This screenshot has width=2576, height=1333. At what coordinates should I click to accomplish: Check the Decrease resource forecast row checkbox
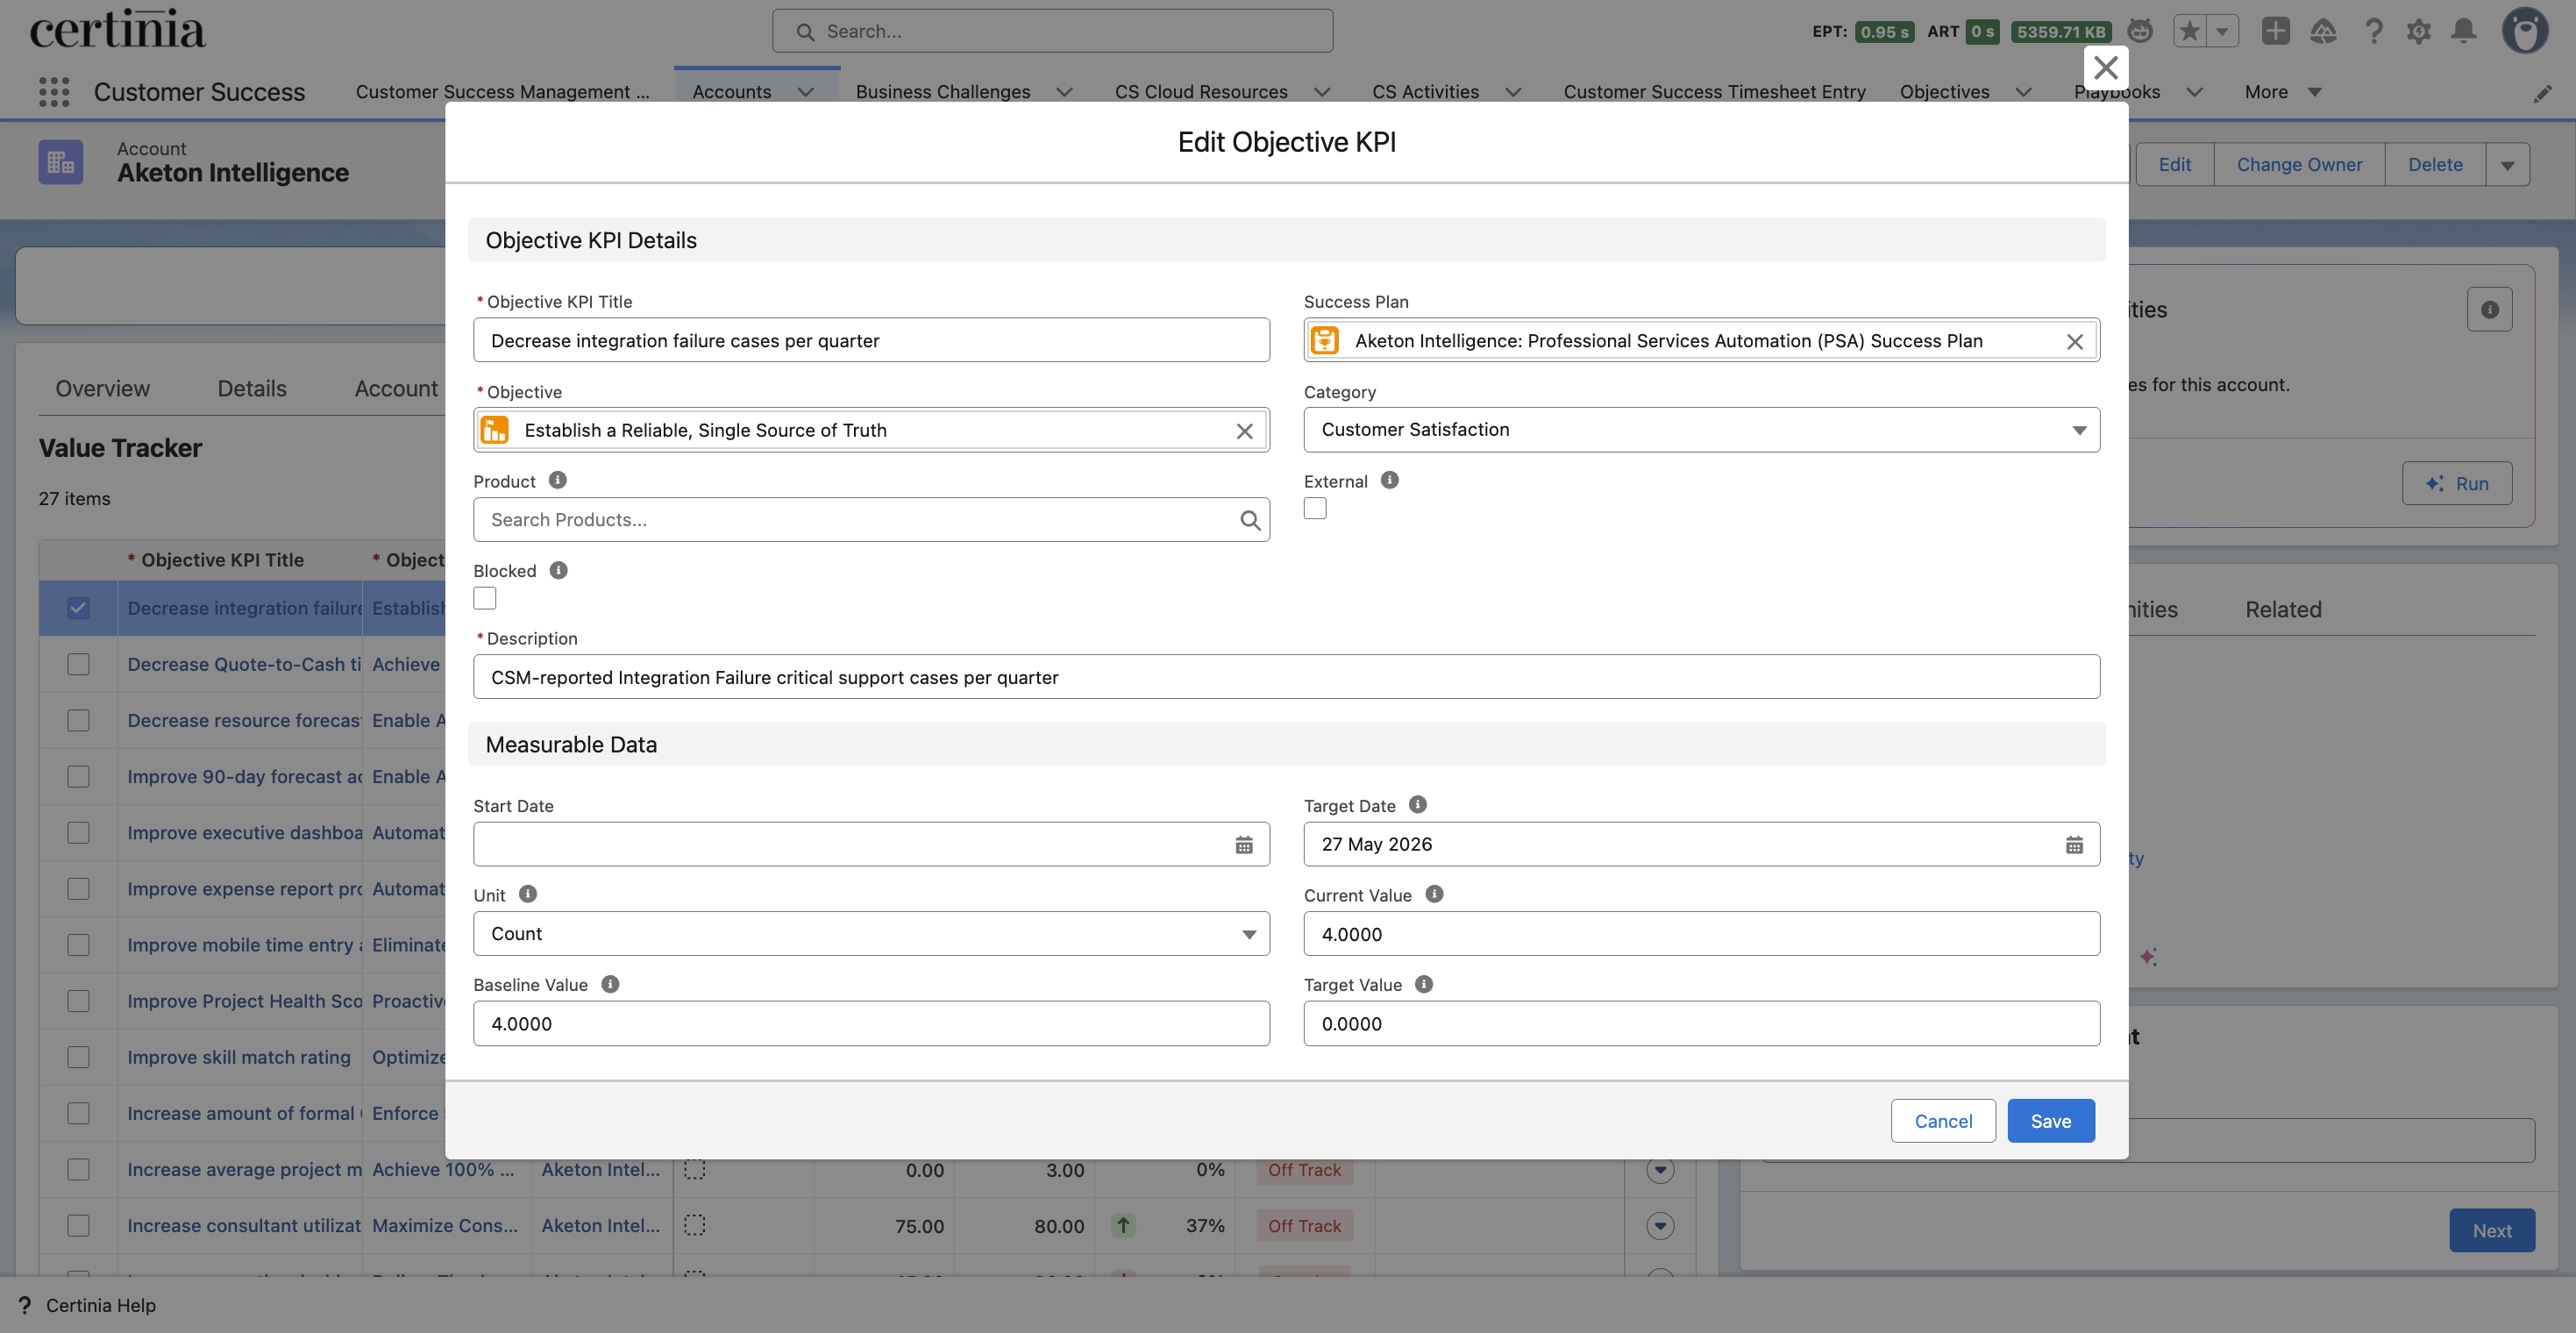[x=78, y=720]
